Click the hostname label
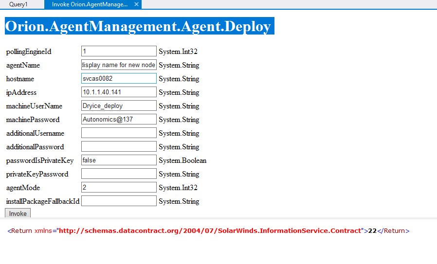 pos(20,79)
